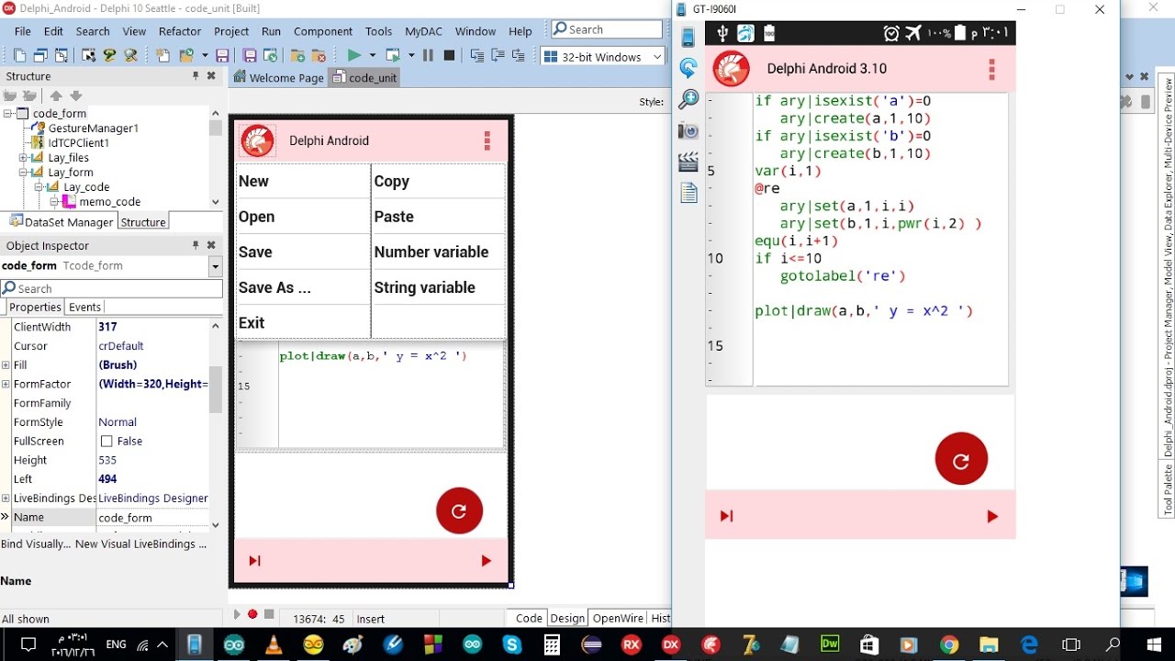Click the Open item in designer
The image size is (1175, 661).
[303, 217]
